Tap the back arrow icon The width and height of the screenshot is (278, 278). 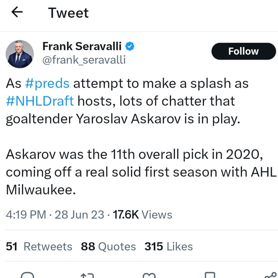(x=17, y=12)
